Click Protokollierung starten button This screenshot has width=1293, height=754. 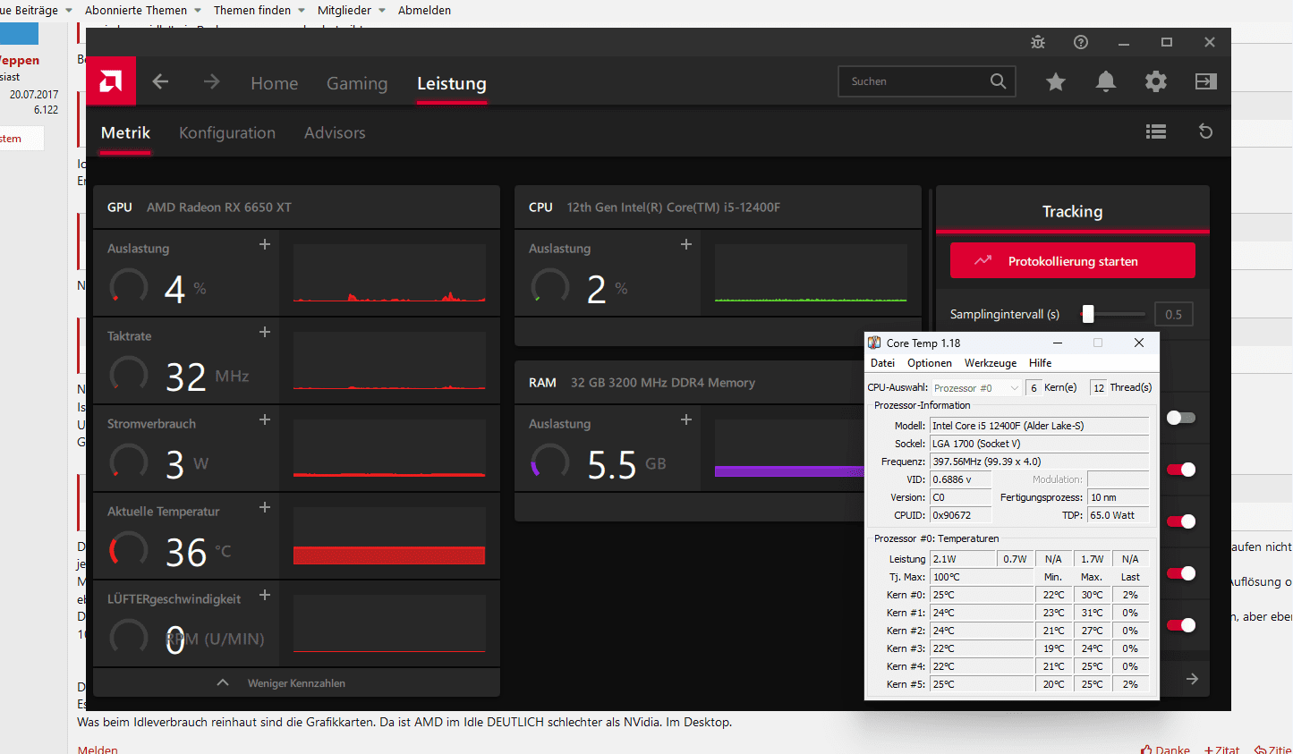[x=1073, y=260]
